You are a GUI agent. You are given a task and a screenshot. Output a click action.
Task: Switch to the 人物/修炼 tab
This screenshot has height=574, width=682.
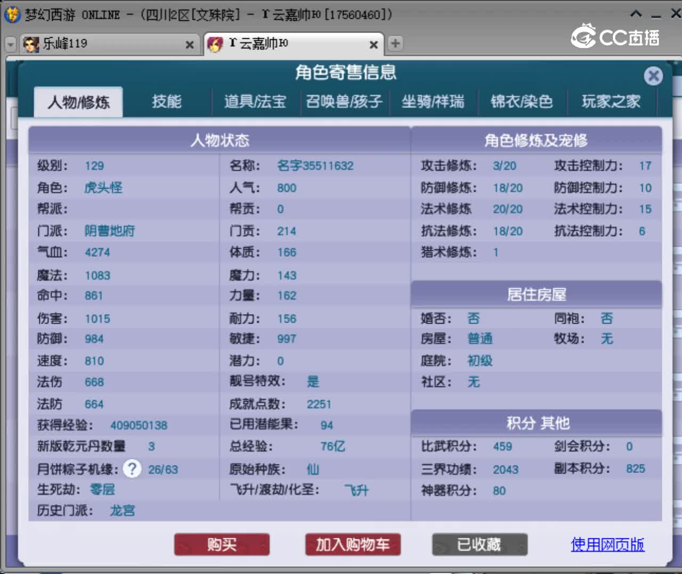(78, 102)
